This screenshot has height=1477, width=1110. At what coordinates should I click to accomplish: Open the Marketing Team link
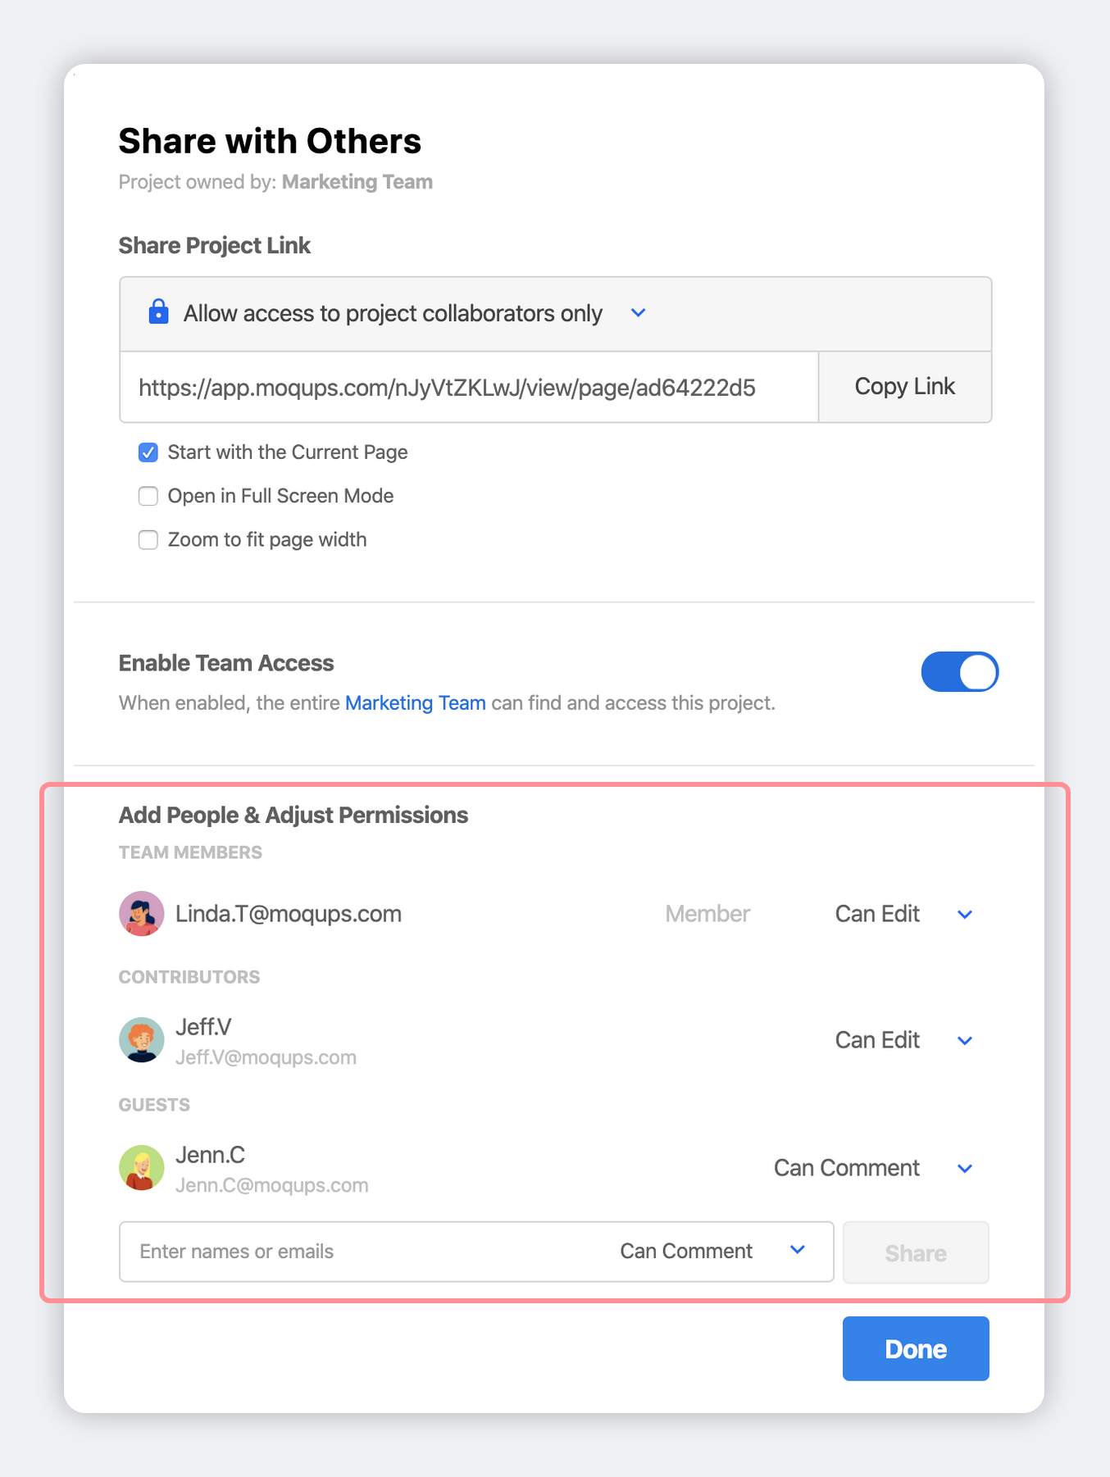415,702
